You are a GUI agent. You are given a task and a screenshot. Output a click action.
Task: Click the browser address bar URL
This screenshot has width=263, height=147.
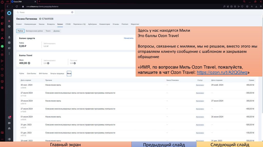42,6
